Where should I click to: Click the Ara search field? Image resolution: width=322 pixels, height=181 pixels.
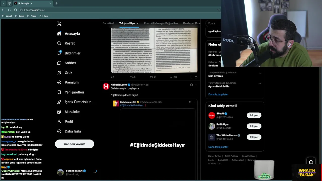click(214, 23)
